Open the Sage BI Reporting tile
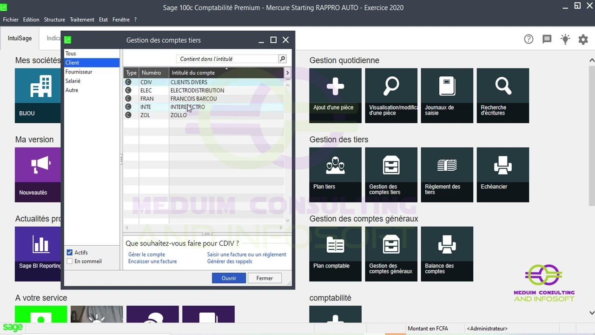This screenshot has width=595, height=335. click(x=38, y=254)
